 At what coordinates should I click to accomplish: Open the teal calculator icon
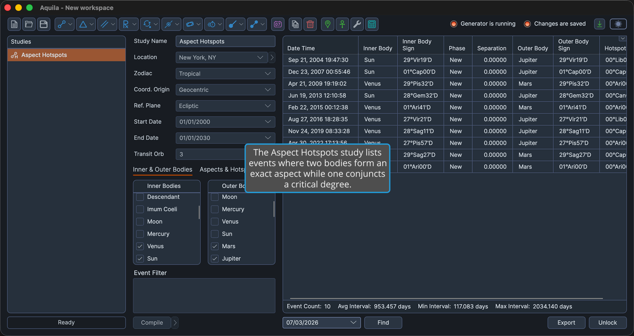point(372,24)
